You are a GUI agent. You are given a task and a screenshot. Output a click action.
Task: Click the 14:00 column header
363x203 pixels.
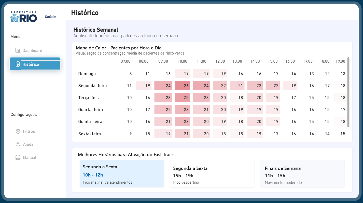point(255,61)
